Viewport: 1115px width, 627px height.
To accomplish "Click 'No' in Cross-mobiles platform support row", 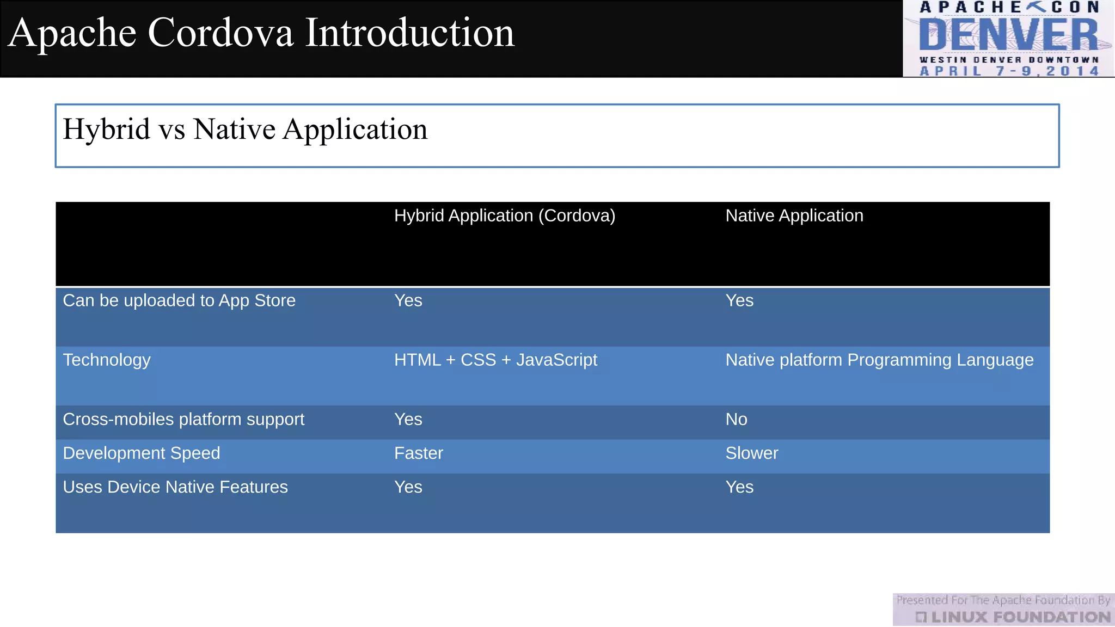I will pos(736,419).
